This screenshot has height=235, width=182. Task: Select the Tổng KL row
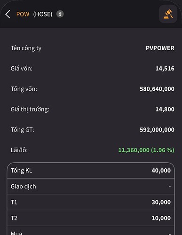pos(91,171)
